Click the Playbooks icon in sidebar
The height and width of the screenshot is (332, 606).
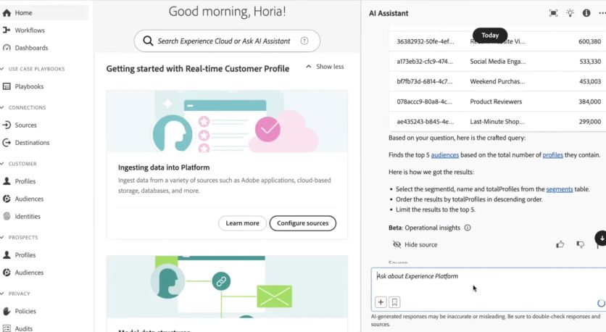pyautogui.click(x=7, y=86)
